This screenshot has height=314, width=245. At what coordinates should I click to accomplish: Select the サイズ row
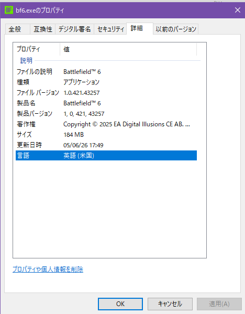(106, 135)
